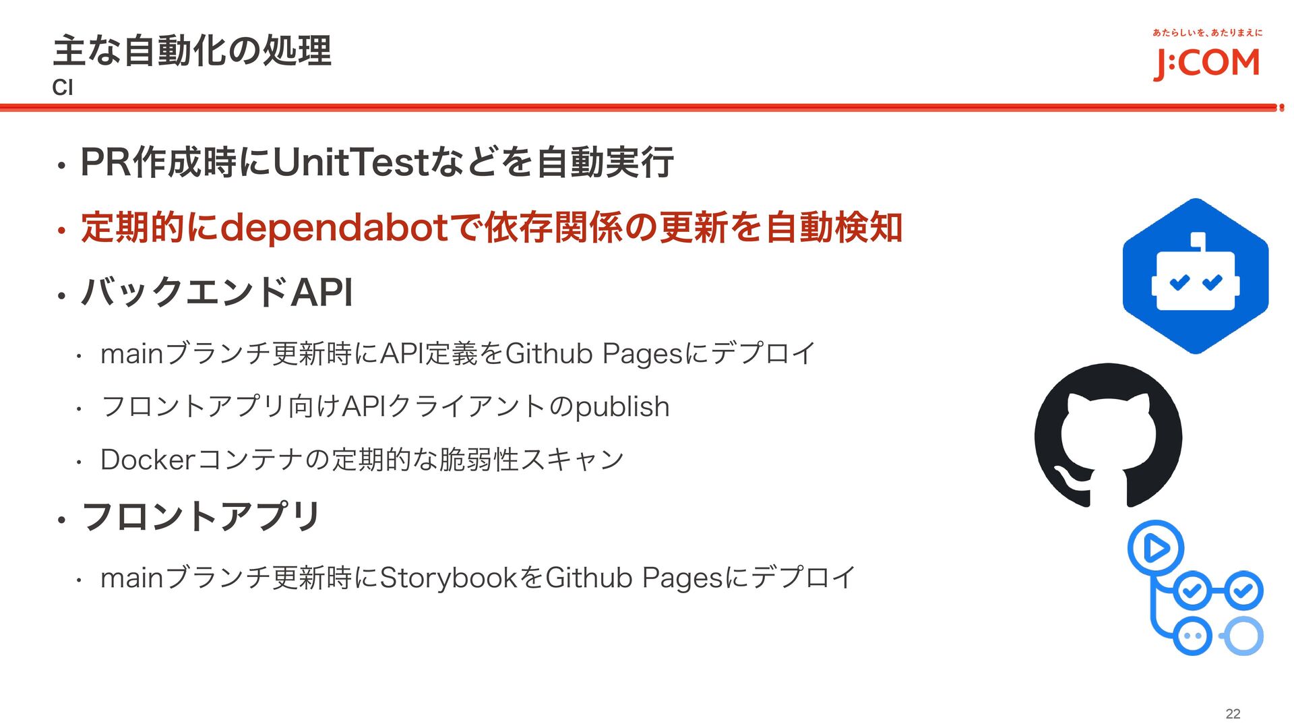Click the フロントアプリ heading
This screenshot has height=728, width=1294.
200,516
